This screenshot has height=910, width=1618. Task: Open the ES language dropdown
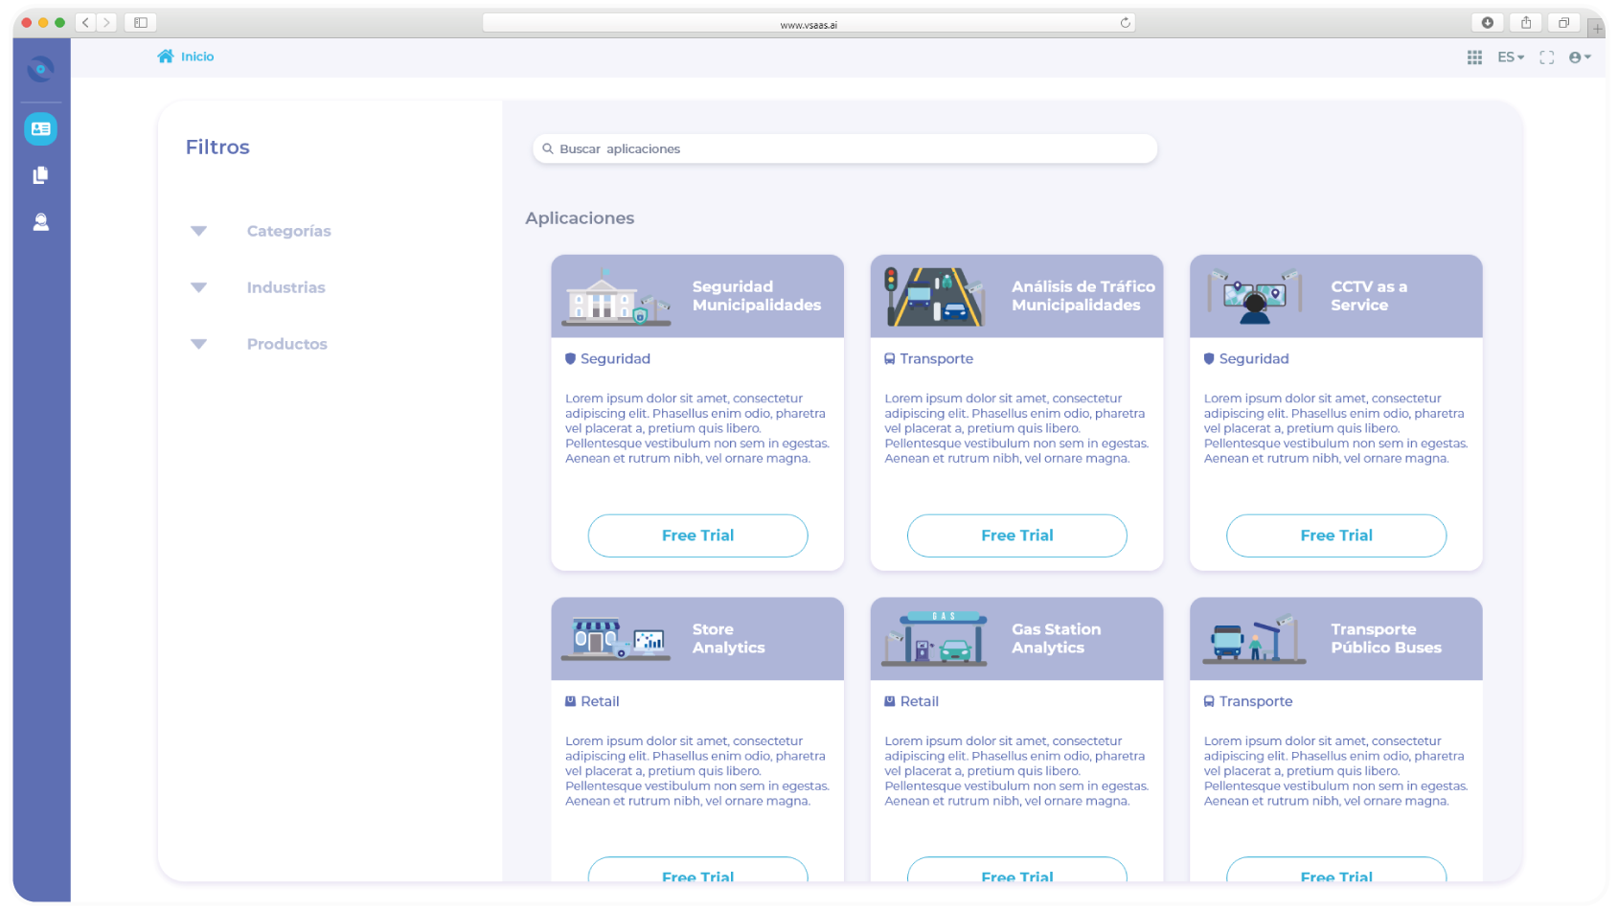click(x=1510, y=57)
